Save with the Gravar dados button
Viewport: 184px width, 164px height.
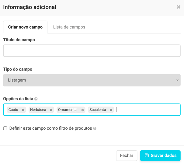pyautogui.click(x=160, y=155)
